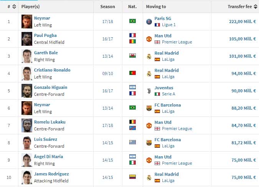Click Brazil flag in first Neymar row
The width and height of the screenshot is (259, 187).
[132, 21]
